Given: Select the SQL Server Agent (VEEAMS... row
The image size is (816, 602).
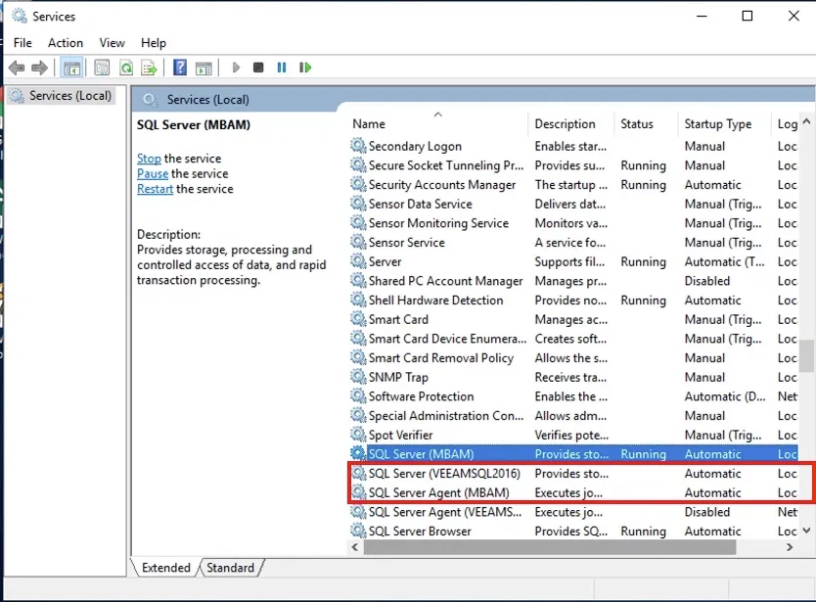Looking at the screenshot, I should 573,512.
